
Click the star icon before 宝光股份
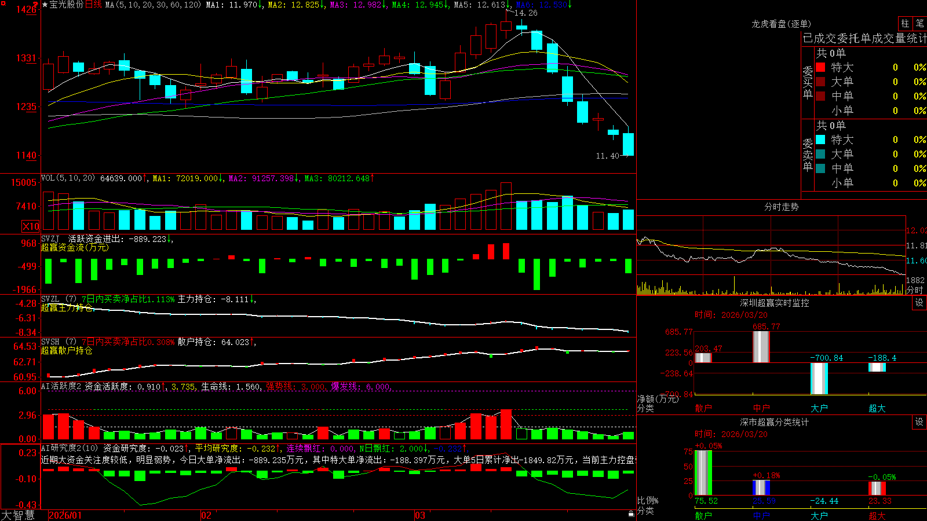[x=45, y=5]
